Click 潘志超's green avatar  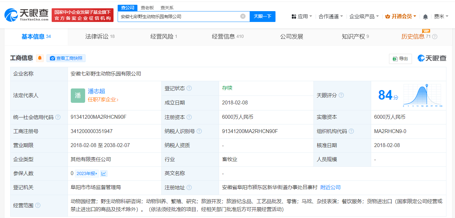point(78,95)
